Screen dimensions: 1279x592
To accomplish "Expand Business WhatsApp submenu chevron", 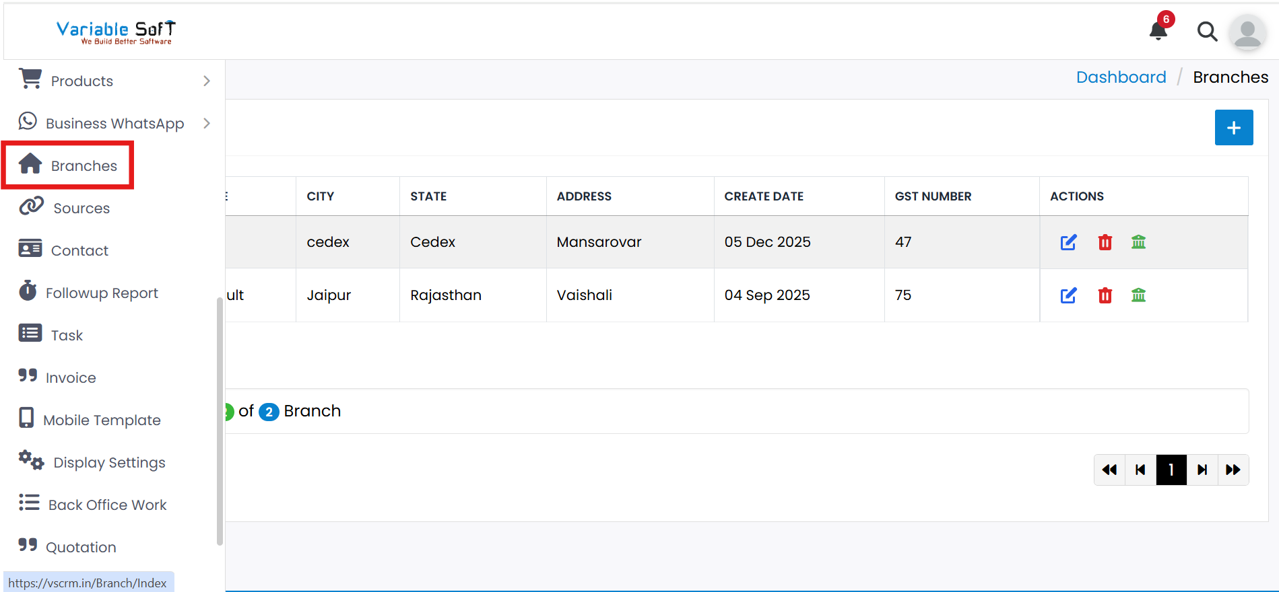I will [207, 123].
